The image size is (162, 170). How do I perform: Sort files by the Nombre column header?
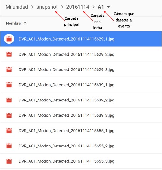point(13,23)
